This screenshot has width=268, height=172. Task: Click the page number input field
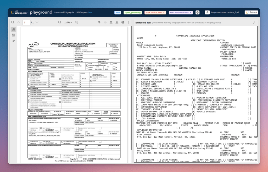(x=26, y=22)
